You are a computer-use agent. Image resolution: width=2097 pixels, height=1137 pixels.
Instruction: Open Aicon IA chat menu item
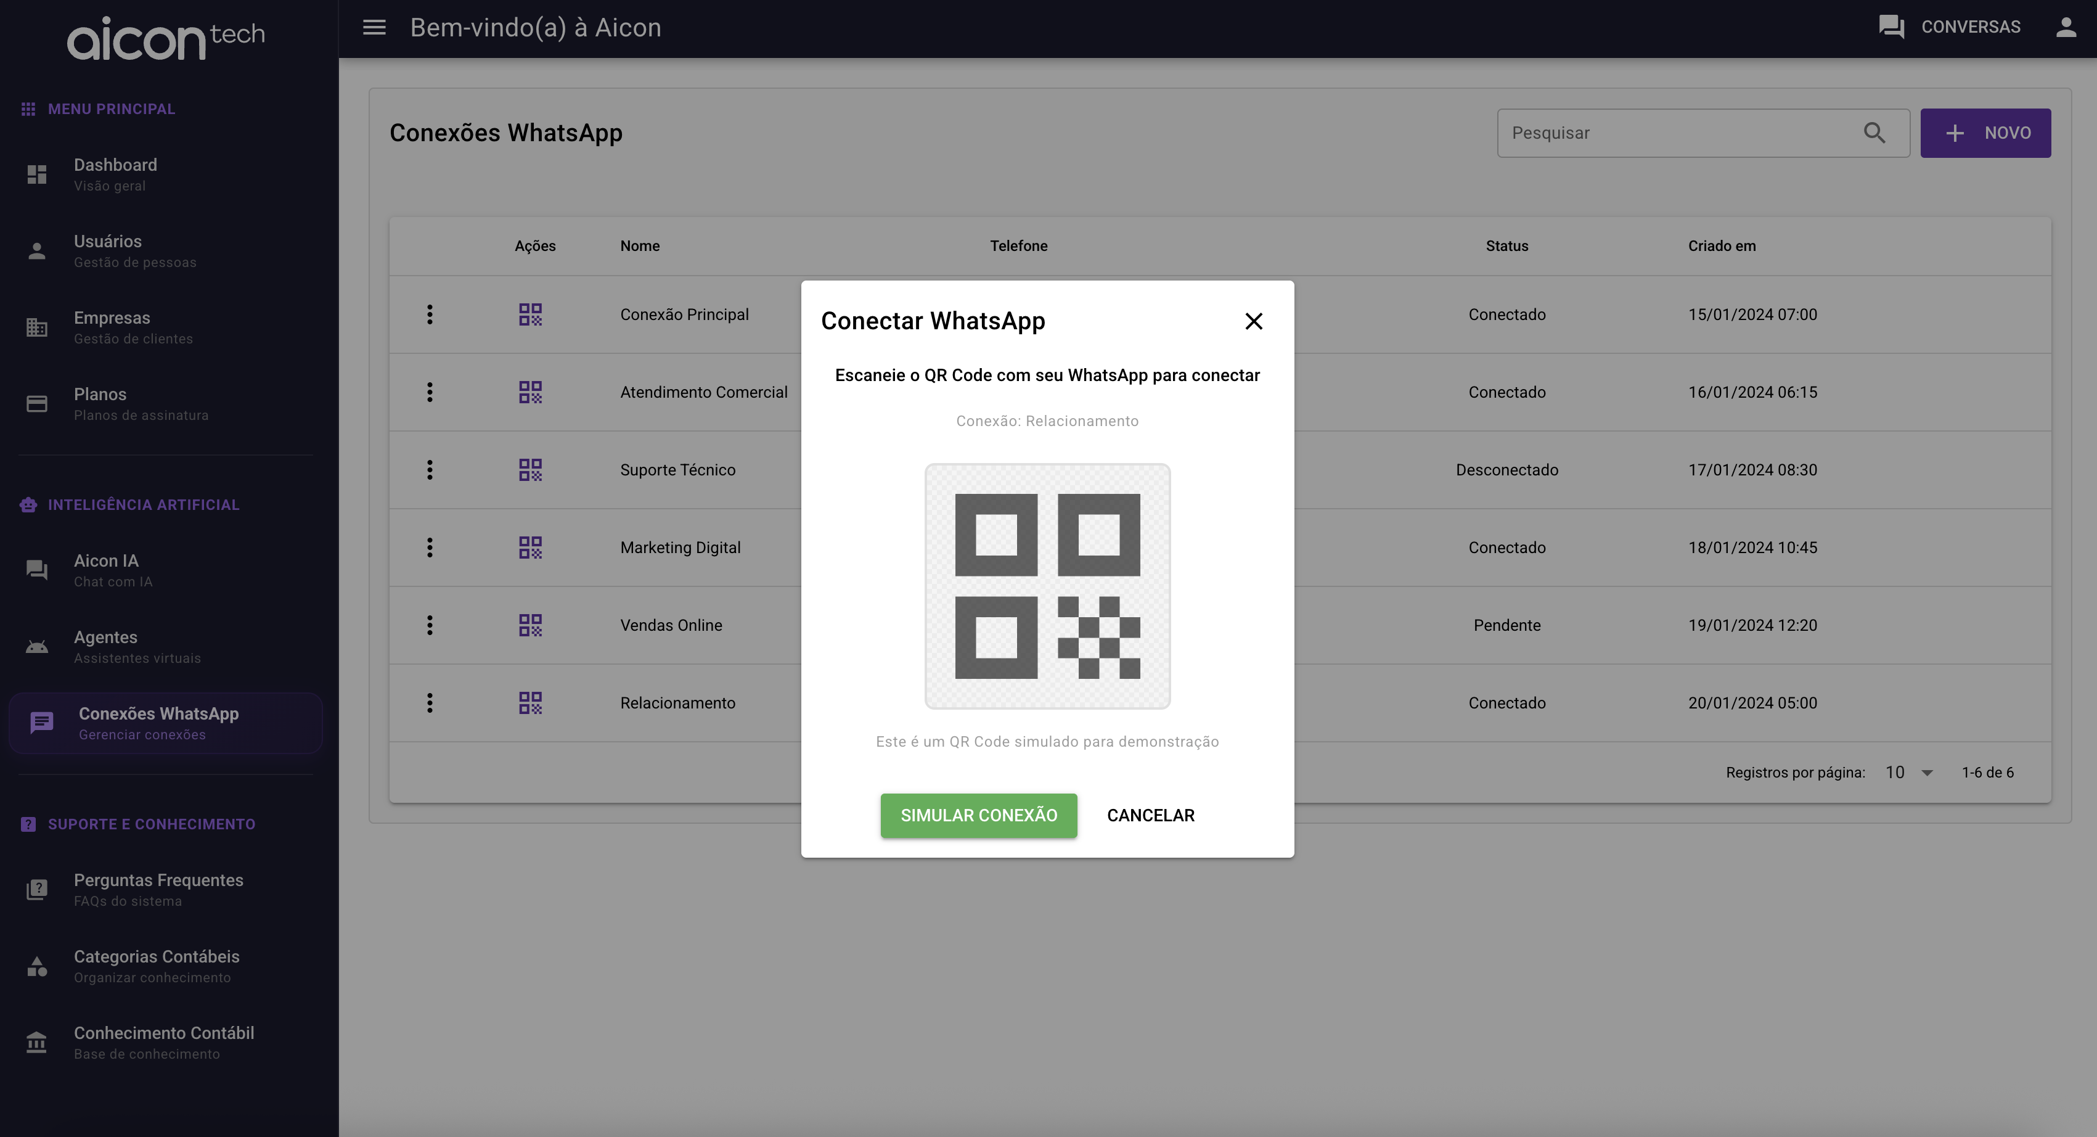point(107,569)
